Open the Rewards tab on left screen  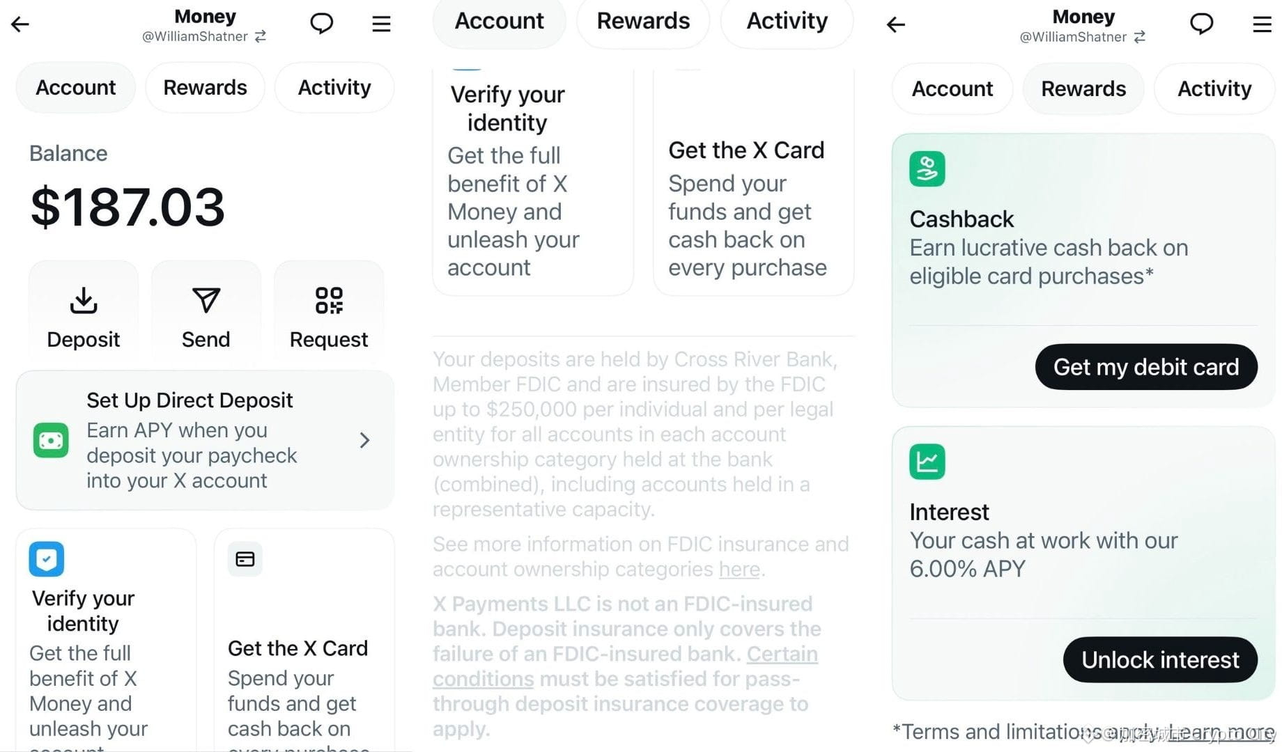coord(205,88)
